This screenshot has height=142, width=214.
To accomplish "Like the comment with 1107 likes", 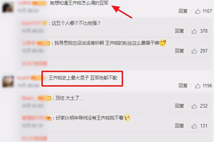I will tap(197, 11).
